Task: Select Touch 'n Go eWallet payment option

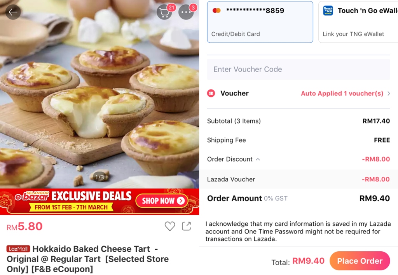Action: [358, 22]
